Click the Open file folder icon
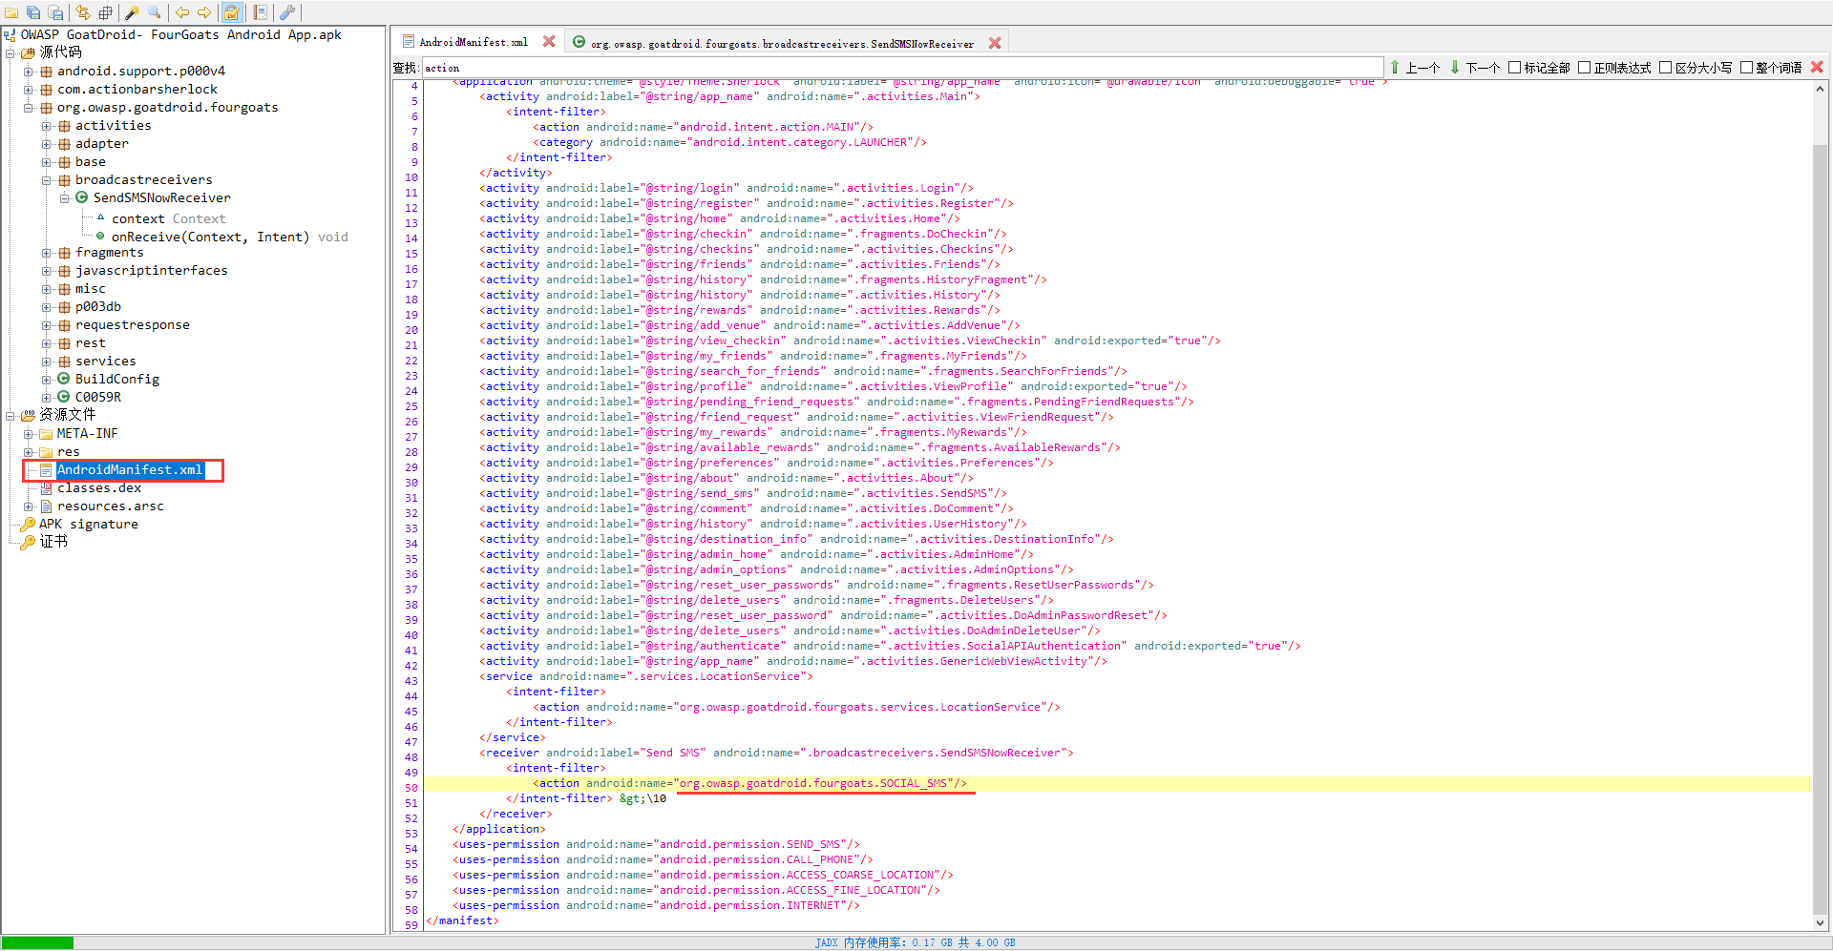The width and height of the screenshot is (1833, 951). tap(11, 12)
